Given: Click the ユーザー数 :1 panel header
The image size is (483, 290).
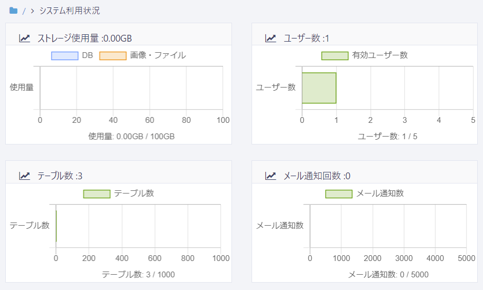Looking at the screenshot, I should click(306, 38).
